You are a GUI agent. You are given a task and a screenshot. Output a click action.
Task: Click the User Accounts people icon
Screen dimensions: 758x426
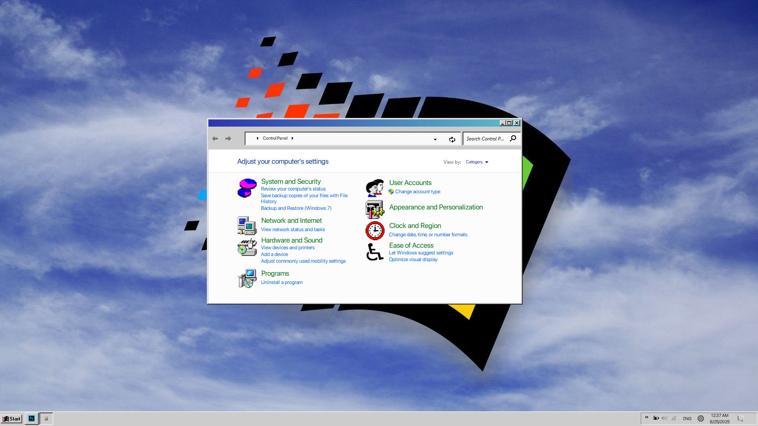pos(375,188)
